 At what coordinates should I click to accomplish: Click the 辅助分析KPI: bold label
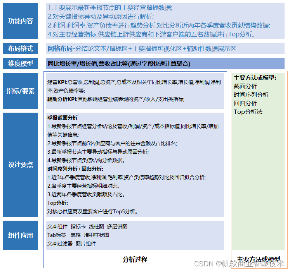click(x=63, y=99)
